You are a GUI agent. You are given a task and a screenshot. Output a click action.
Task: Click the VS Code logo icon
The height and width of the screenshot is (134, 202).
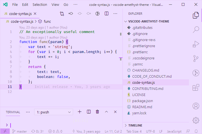(5, 5)
